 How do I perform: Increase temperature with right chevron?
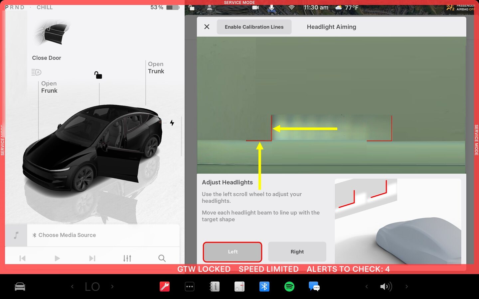pos(112,286)
